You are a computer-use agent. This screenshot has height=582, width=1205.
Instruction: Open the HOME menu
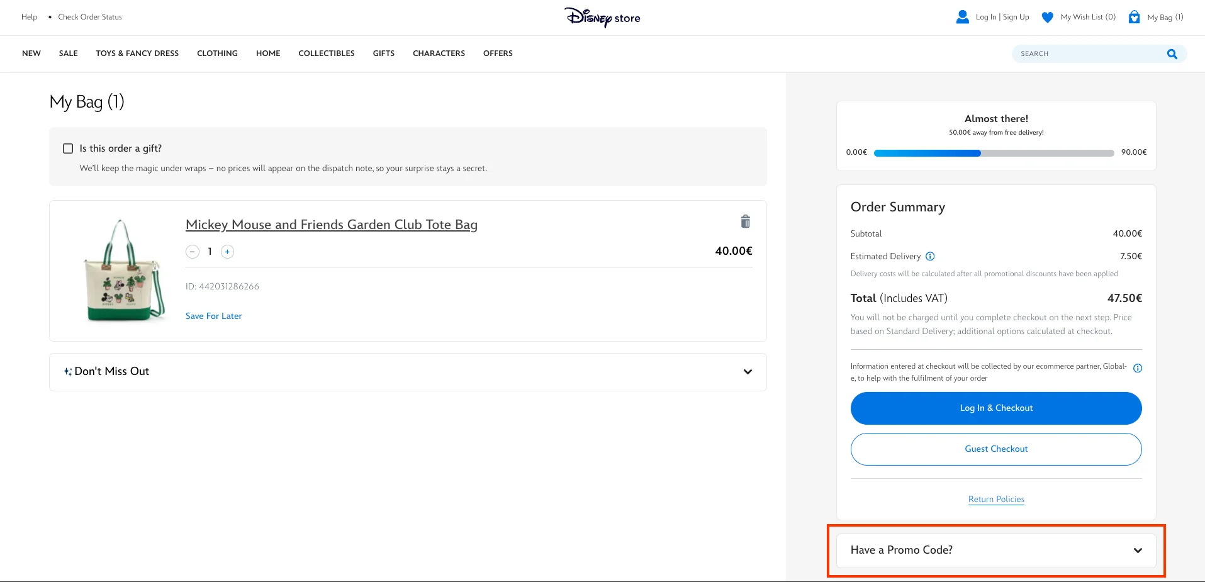(268, 53)
